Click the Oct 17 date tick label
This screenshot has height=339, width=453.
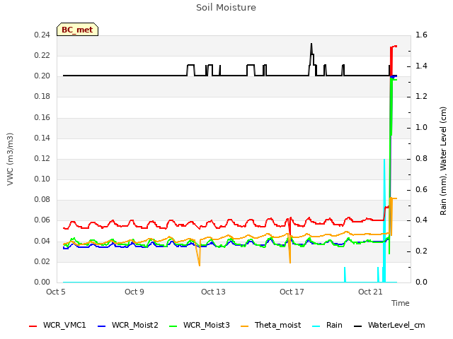(292, 292)
